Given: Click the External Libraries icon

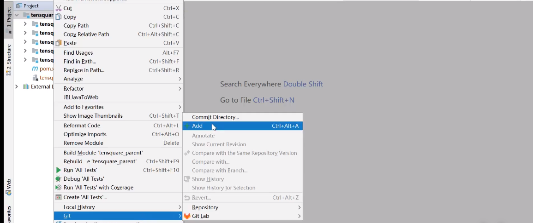Looking at the screenshot, I should point(26,87).
